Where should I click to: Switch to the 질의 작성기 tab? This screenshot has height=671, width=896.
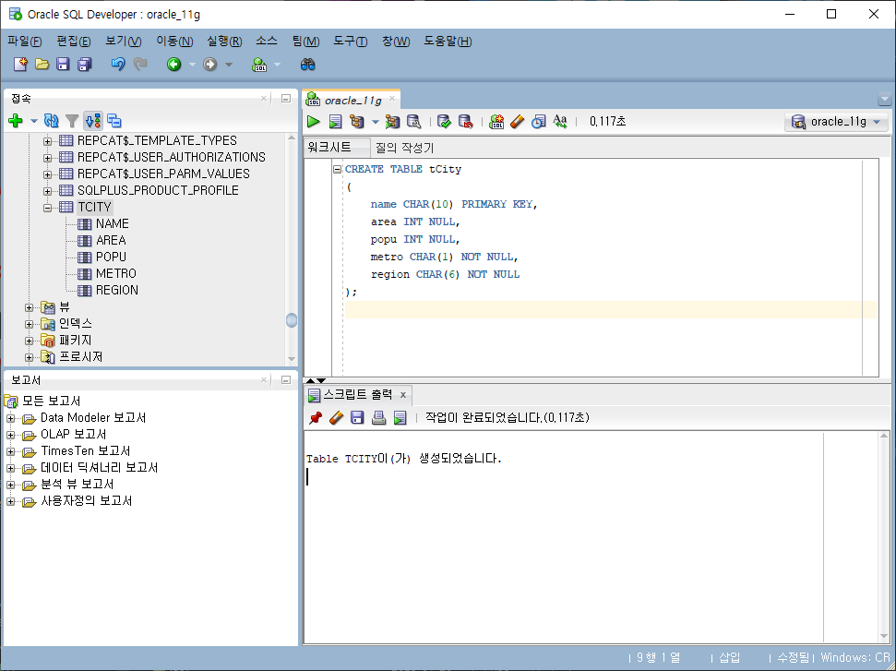(404, 148)
